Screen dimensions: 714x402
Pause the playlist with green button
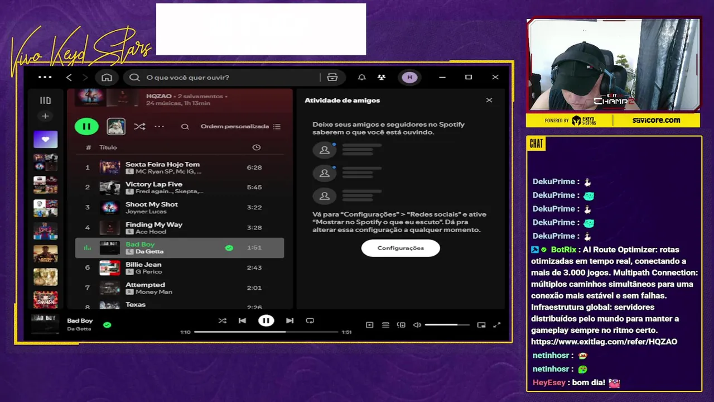pos(86,127)
